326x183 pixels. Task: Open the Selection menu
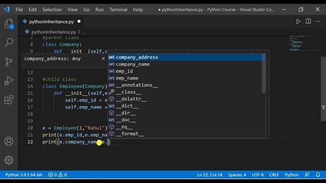(52, 10)
